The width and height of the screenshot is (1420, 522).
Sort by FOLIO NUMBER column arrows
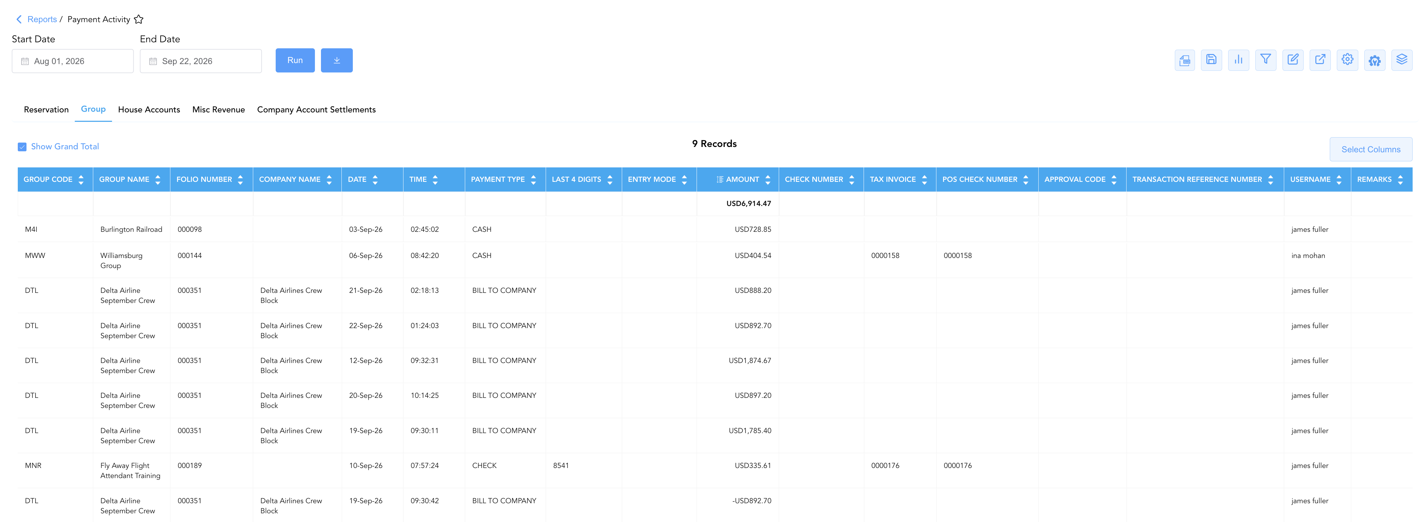point(240,180)
